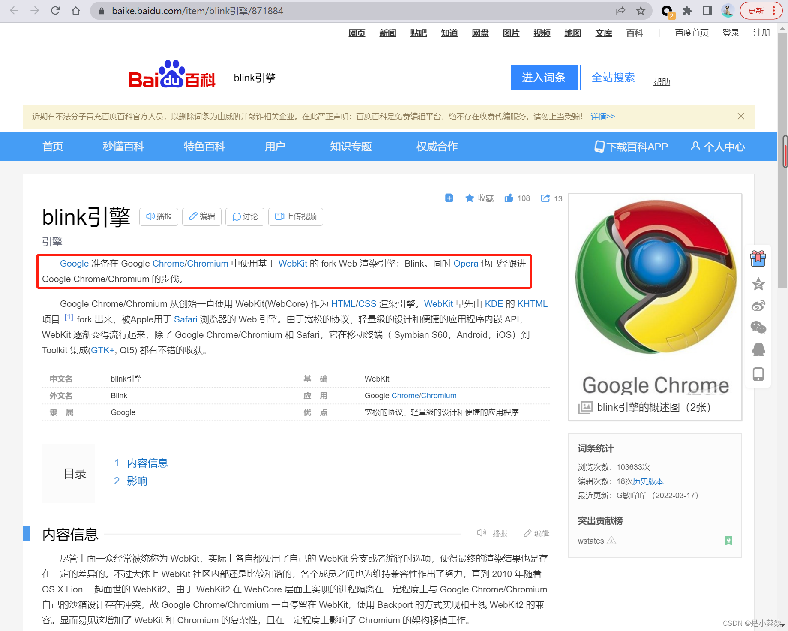Share to QQ via penguin sidebar icon
The image size is (788, 631).
(758, 349)
